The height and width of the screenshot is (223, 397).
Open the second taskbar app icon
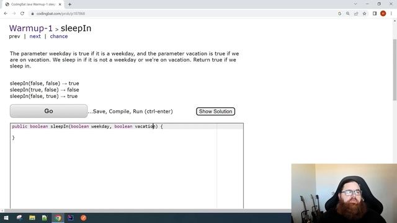19,218
